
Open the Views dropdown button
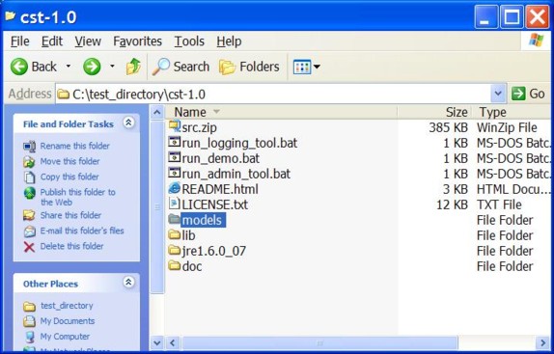(x=306, y=67)
